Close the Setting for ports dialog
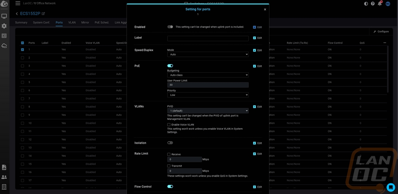 [x=265, y=9]
